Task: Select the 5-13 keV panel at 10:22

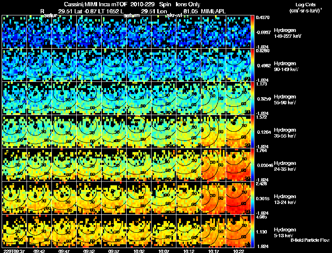Action: click(238, 231)
